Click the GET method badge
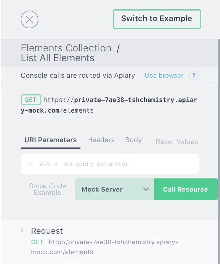Image resolution: width=220 pixels, height=264 pixels. point(31,100)
